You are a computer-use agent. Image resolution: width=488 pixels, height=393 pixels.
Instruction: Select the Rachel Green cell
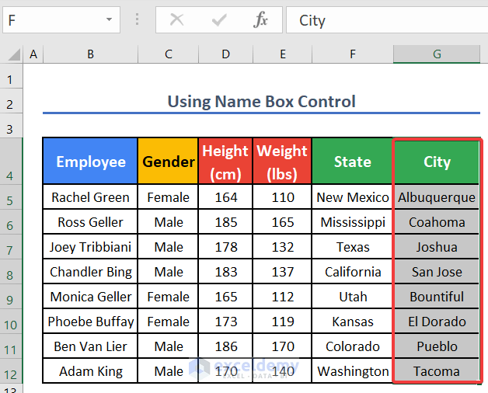coord(90,197)
